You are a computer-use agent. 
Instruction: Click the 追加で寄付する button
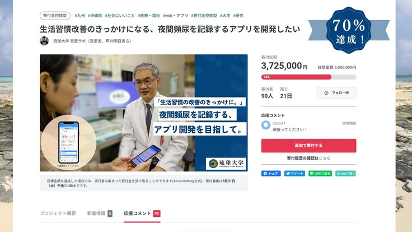[x=309, y=146]
